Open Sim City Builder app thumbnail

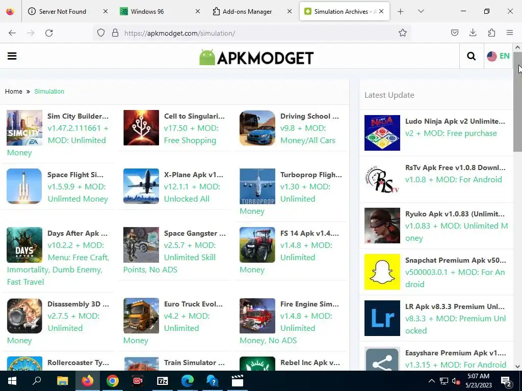coord(24,128)
